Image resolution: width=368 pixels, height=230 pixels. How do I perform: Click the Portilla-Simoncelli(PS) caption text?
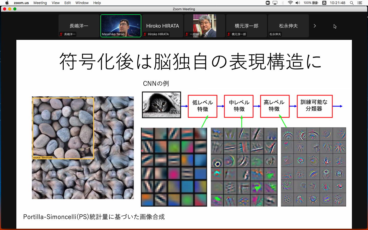[x=94, y=217]
